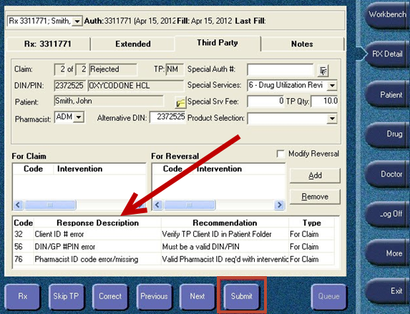Click the Rx button at bottom
The image size is (410, 314).
22,296
